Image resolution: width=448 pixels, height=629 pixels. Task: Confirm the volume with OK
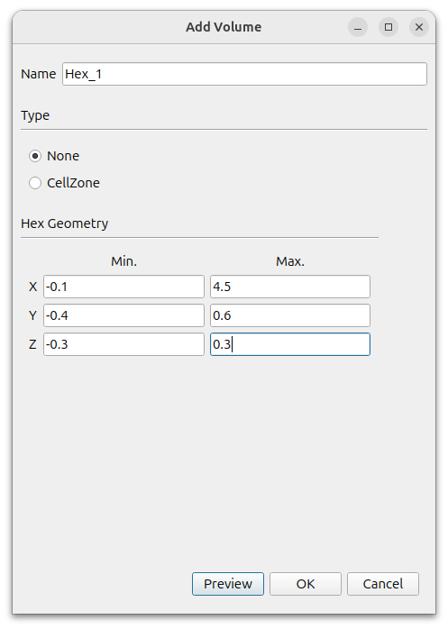pos(306,584)
